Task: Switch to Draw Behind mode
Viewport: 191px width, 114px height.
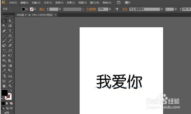Action: (x=7, y=108)
